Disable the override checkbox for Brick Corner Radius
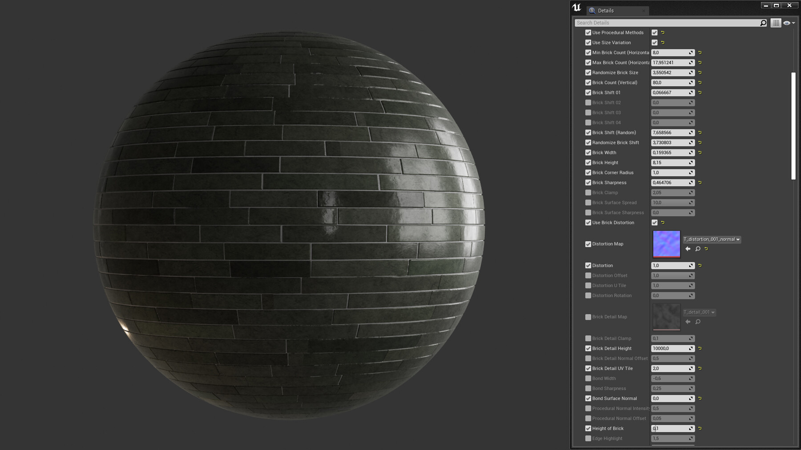801x450 pixels. (x=588, y=173)
